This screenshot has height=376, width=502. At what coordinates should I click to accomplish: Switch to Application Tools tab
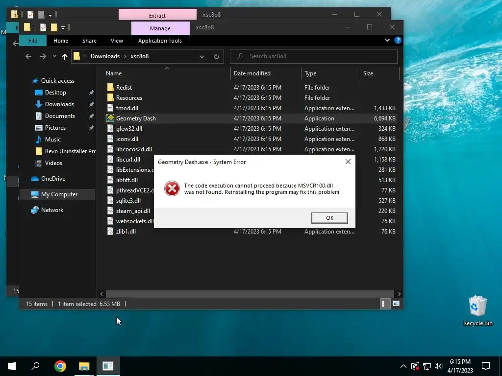(160, 41)
